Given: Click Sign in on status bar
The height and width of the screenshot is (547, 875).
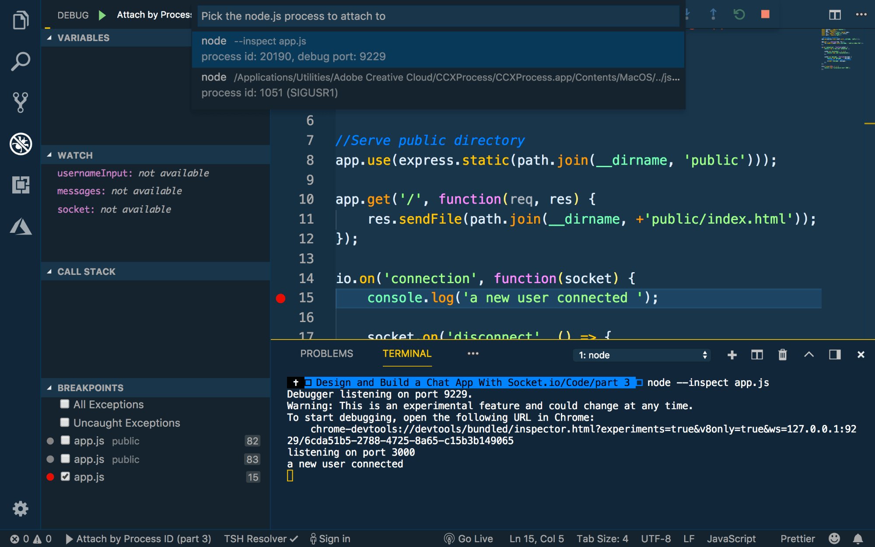Looking at the screenshot, I should coord(330,539).
